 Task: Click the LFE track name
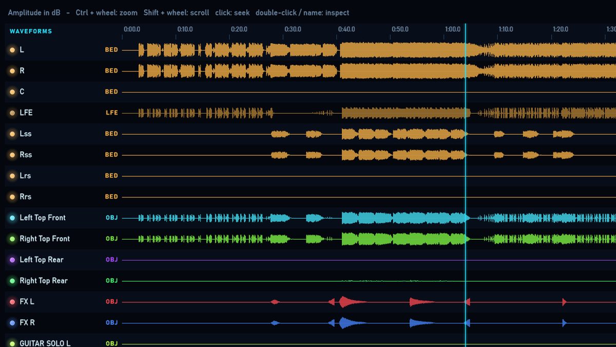pos(26,113)
